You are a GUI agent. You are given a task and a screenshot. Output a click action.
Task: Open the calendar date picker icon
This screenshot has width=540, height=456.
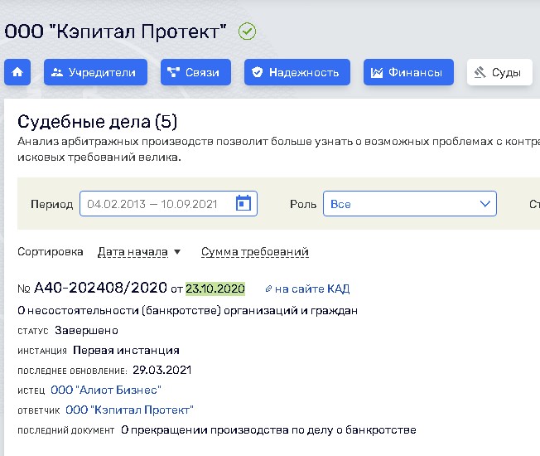point(243,204)
